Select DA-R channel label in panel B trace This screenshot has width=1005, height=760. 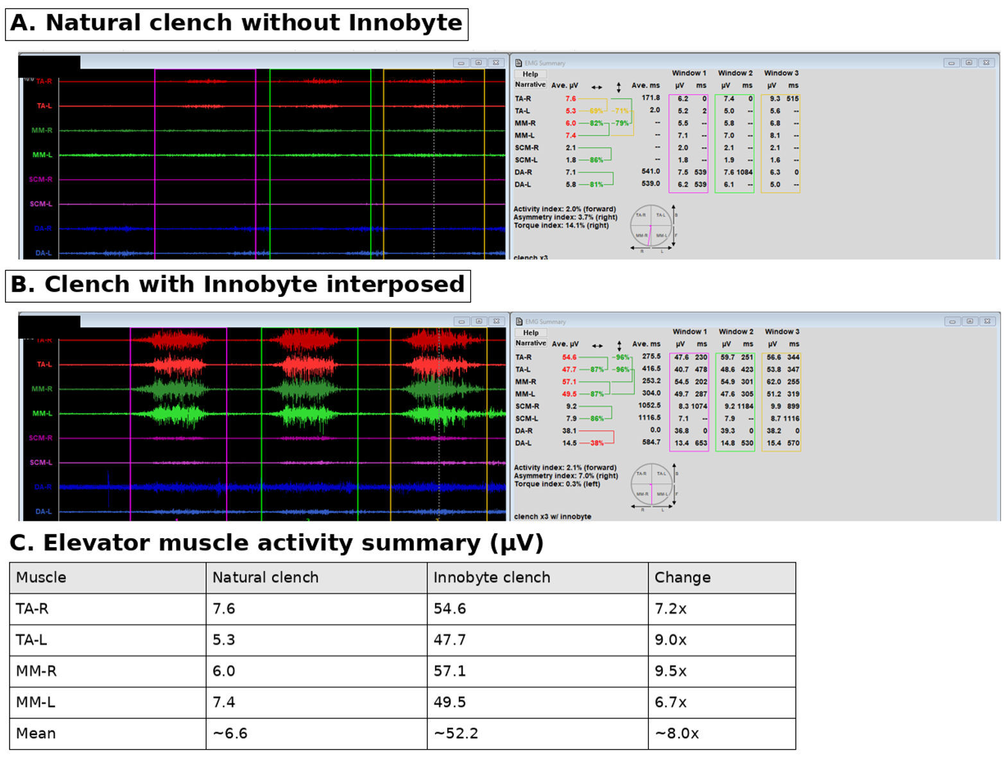43,487
